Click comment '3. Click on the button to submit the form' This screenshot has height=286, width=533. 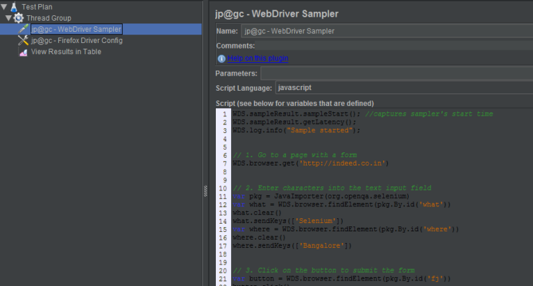(323, 270)
